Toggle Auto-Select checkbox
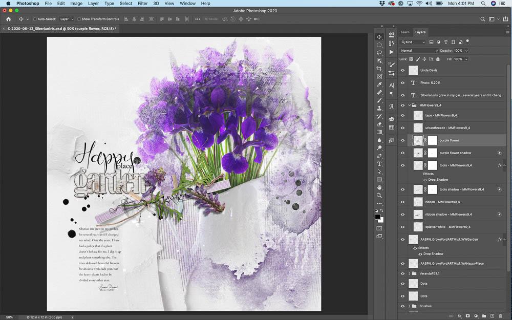This screenshot has width=512, height=320. tap(35, 19)
